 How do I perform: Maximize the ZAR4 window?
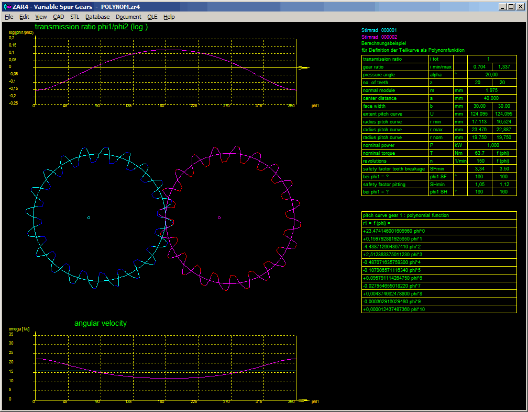pos(511,6)
